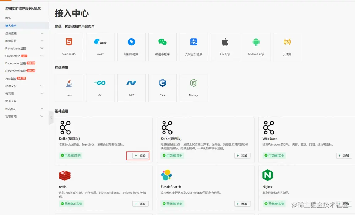Click the 应用实时监控服务ARMS sidebar title
Screen dimensions: 355x215
23,9
